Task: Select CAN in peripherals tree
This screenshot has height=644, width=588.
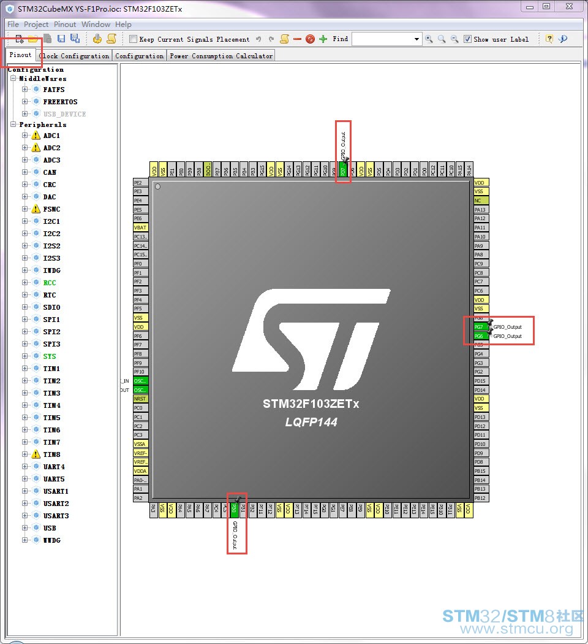Action: click(50, 172)
